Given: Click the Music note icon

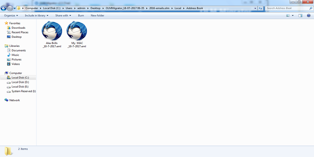Looking at the screenshot, I should [x=9, y=55].
